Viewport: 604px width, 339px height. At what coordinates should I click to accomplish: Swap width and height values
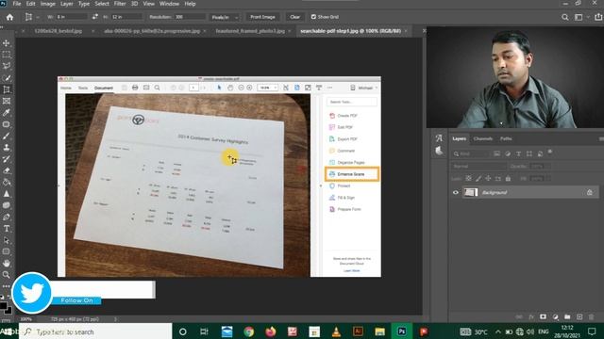coord(94,17)
